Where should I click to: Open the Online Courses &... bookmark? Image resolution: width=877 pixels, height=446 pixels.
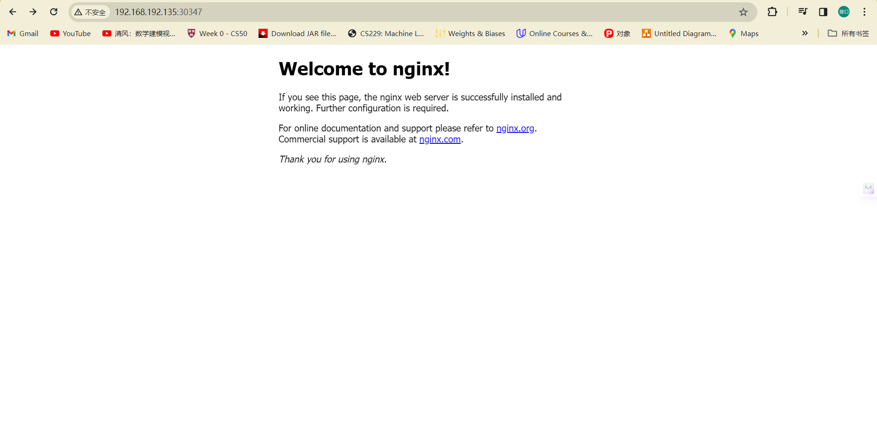[555, 33]
